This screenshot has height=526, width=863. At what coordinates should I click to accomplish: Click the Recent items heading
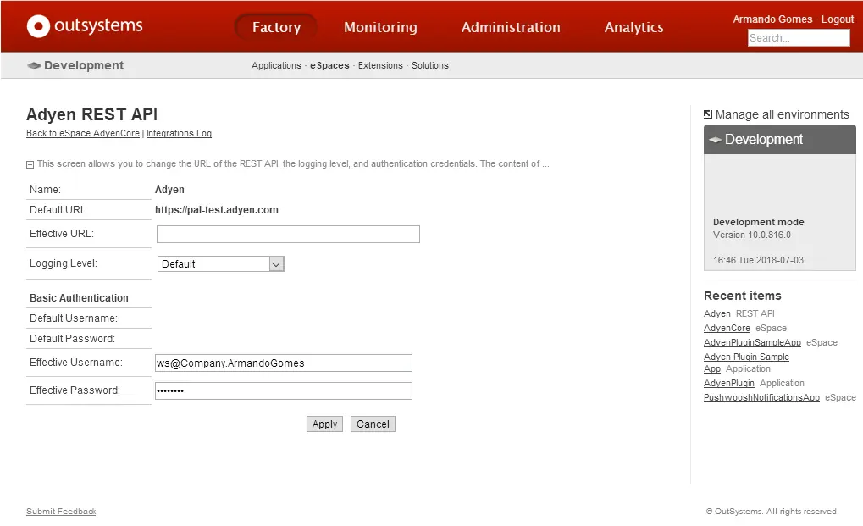point(743,296)
